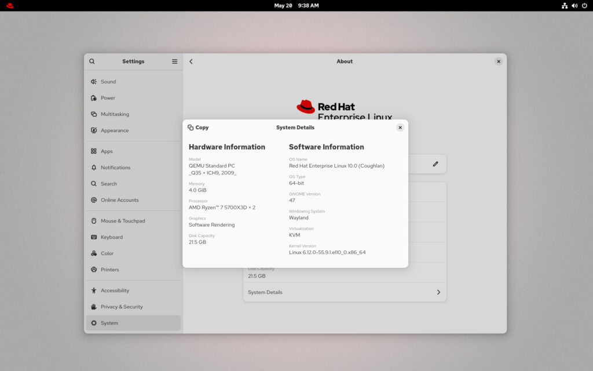Click the date and time in top bar
This screenshot has width=593, height=371.
tap(296, 5)
